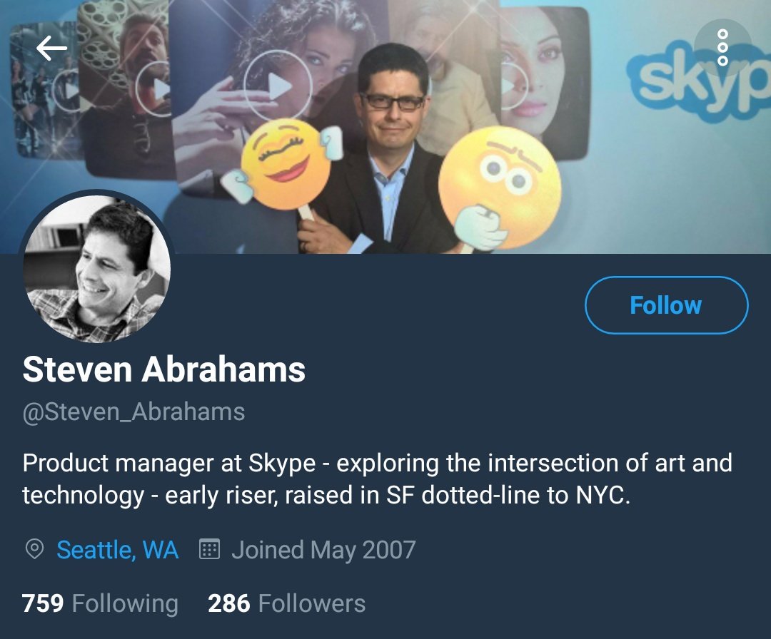Click the Joined May 2007 text

point(323,550)
